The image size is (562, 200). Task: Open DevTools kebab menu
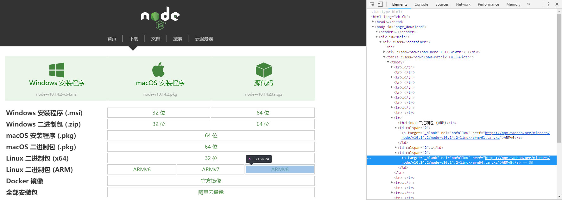(548, 4)
